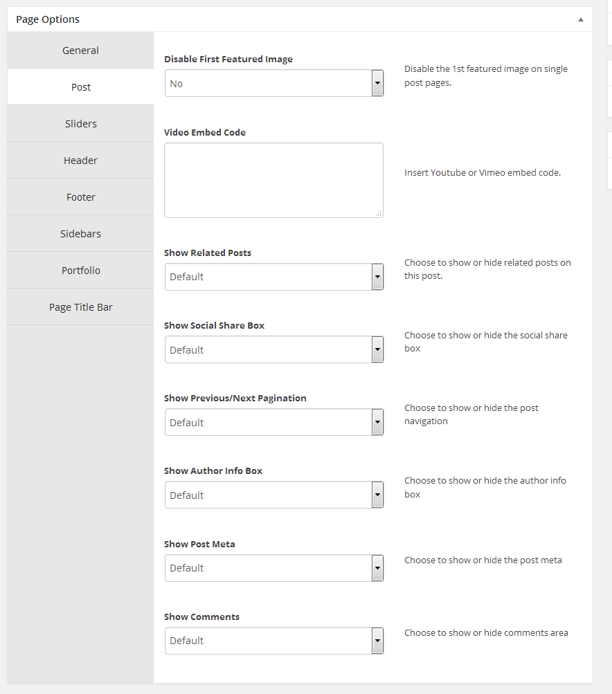The height and width of the screenshot is (694, 612).
Task: Click 'Choose to show or hide related posts' description
Action: (487, 269)
